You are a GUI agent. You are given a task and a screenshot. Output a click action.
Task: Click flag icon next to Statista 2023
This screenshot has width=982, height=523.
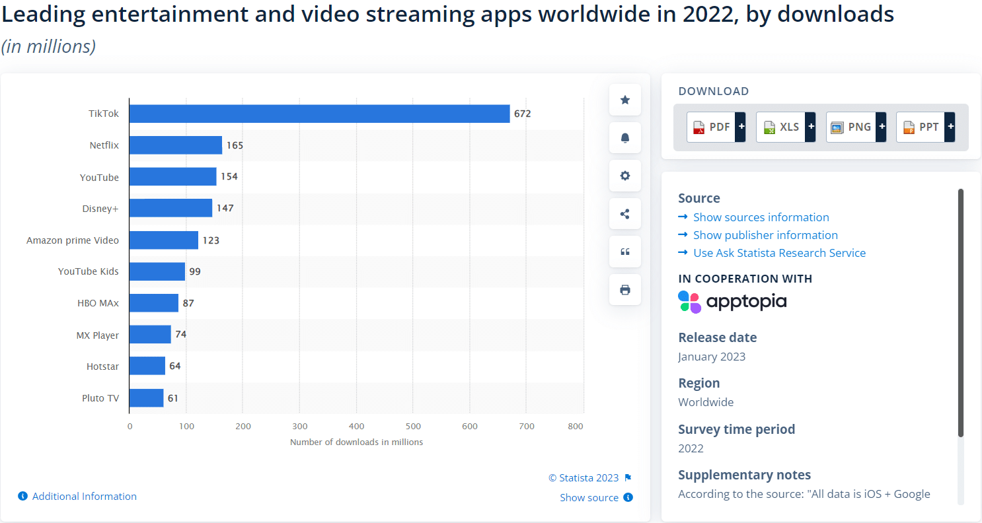tap(628, 477)
